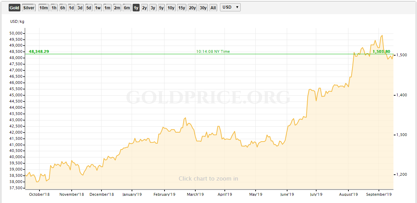Choose the 6h range button
The image size is (417, 203).
click(x=63, y=8)
